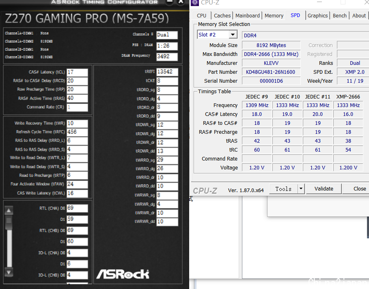Click the Write to Read Delay (tWTR_L) field
This screenshot has height=289, width=369.
click(x=77, y=158)
